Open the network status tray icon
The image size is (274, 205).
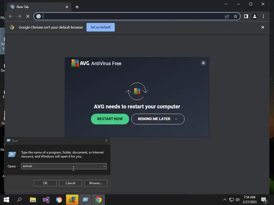[x=231, y=200]
